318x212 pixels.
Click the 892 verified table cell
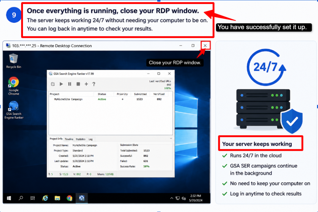pos(159,99)
